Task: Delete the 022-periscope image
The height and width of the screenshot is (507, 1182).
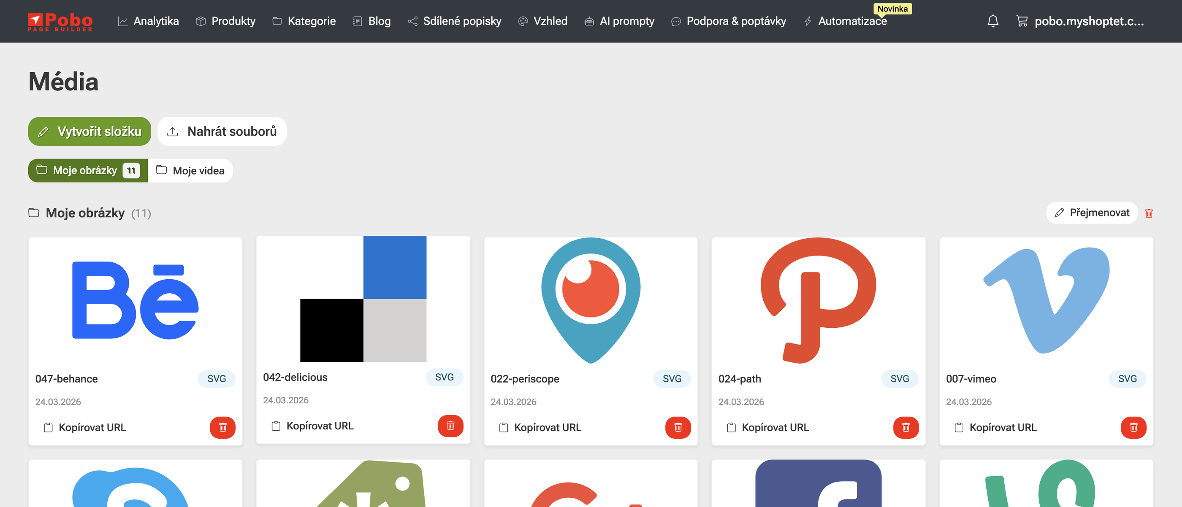Action: click(x=678, y=428)
